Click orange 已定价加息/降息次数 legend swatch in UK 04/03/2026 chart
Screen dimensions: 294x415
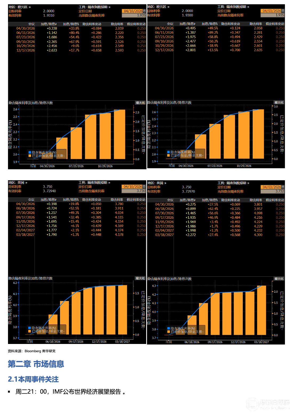pos(169,332)
